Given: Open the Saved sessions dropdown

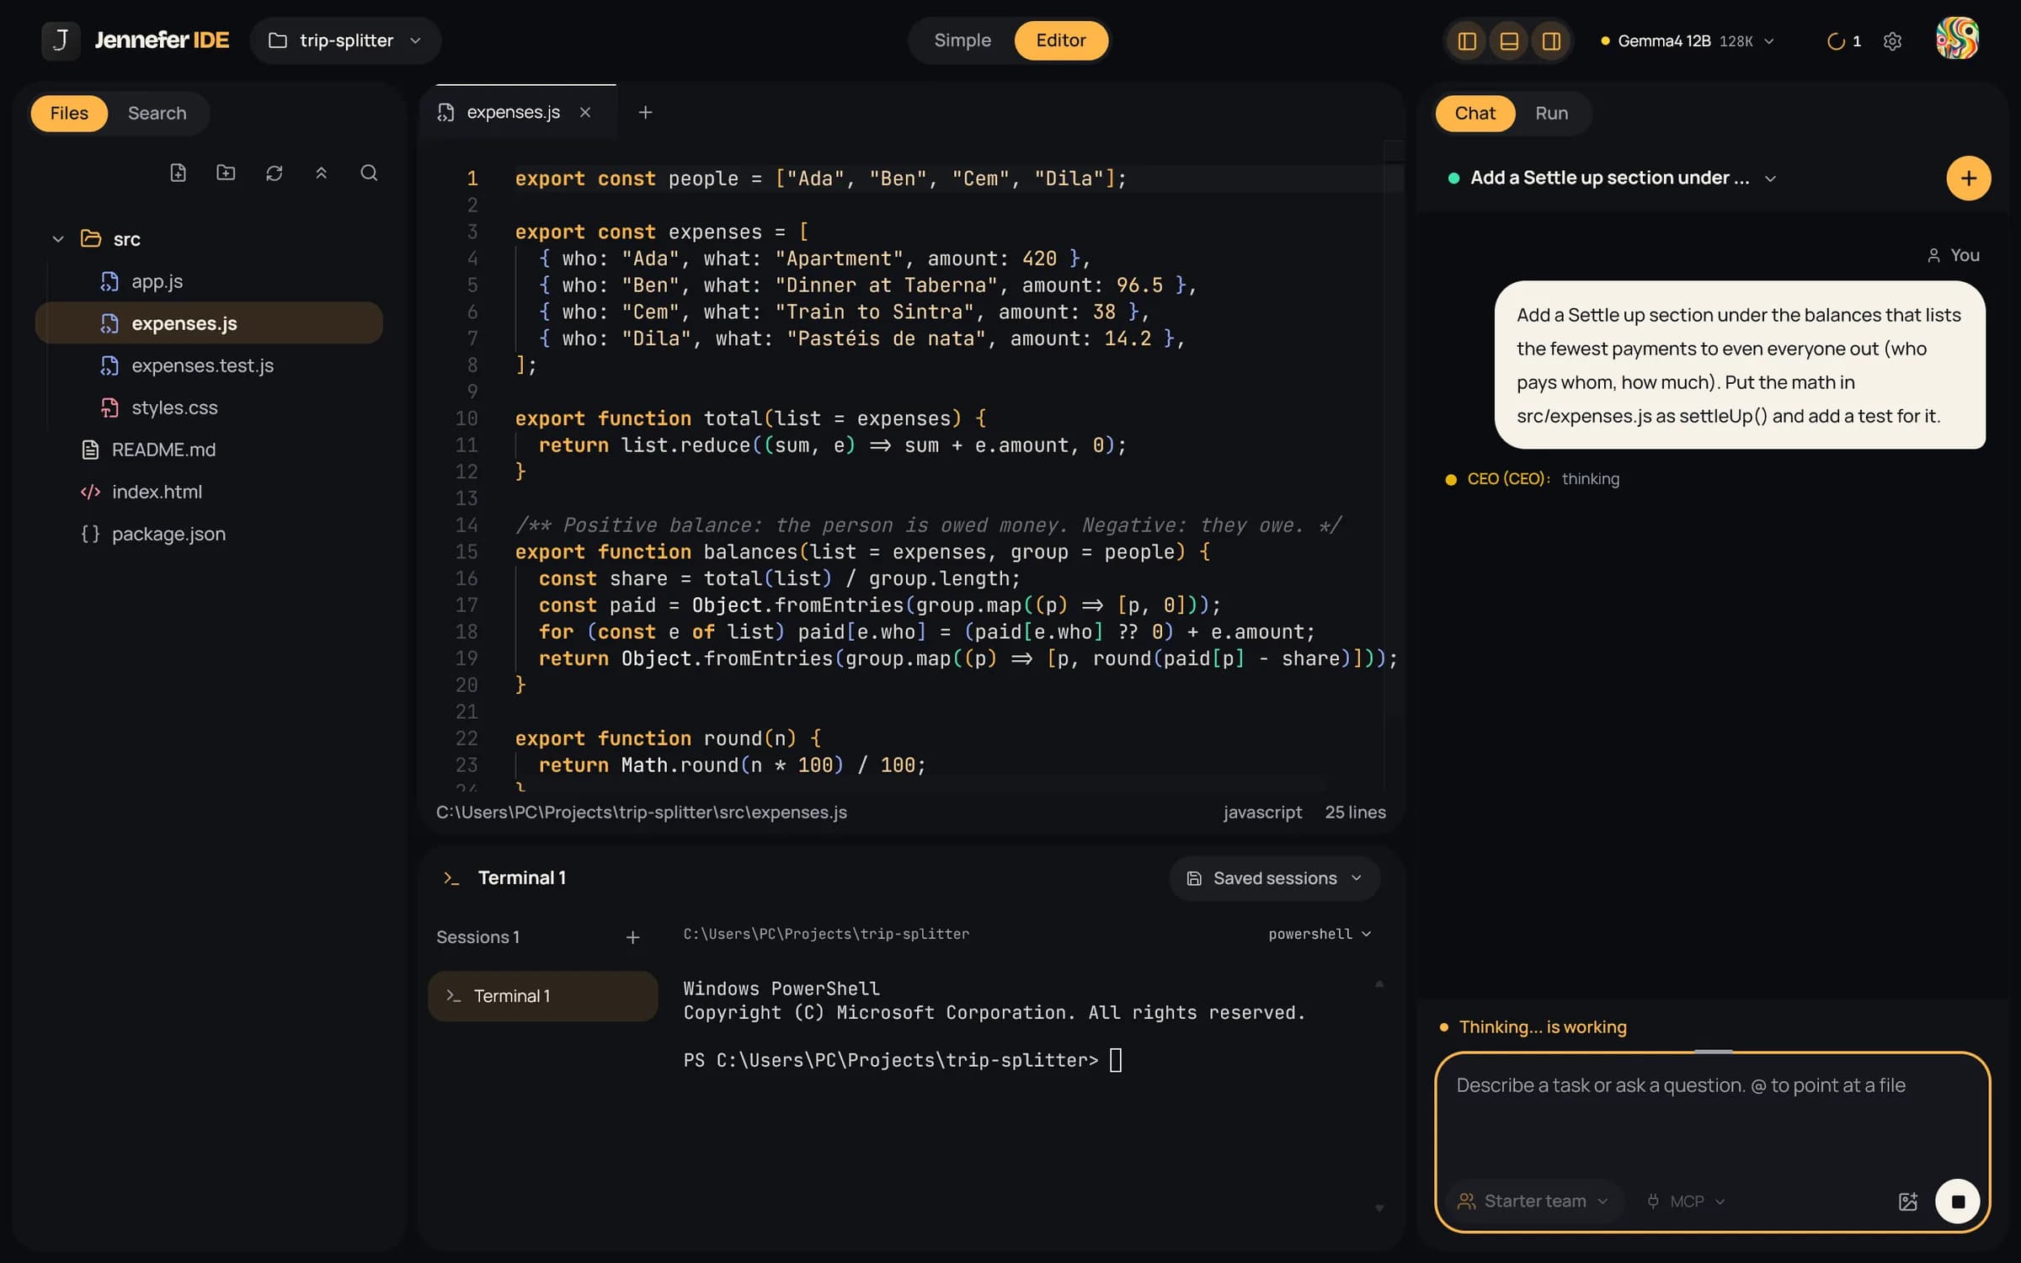Looking at the screenshot, I should 1274,878.
